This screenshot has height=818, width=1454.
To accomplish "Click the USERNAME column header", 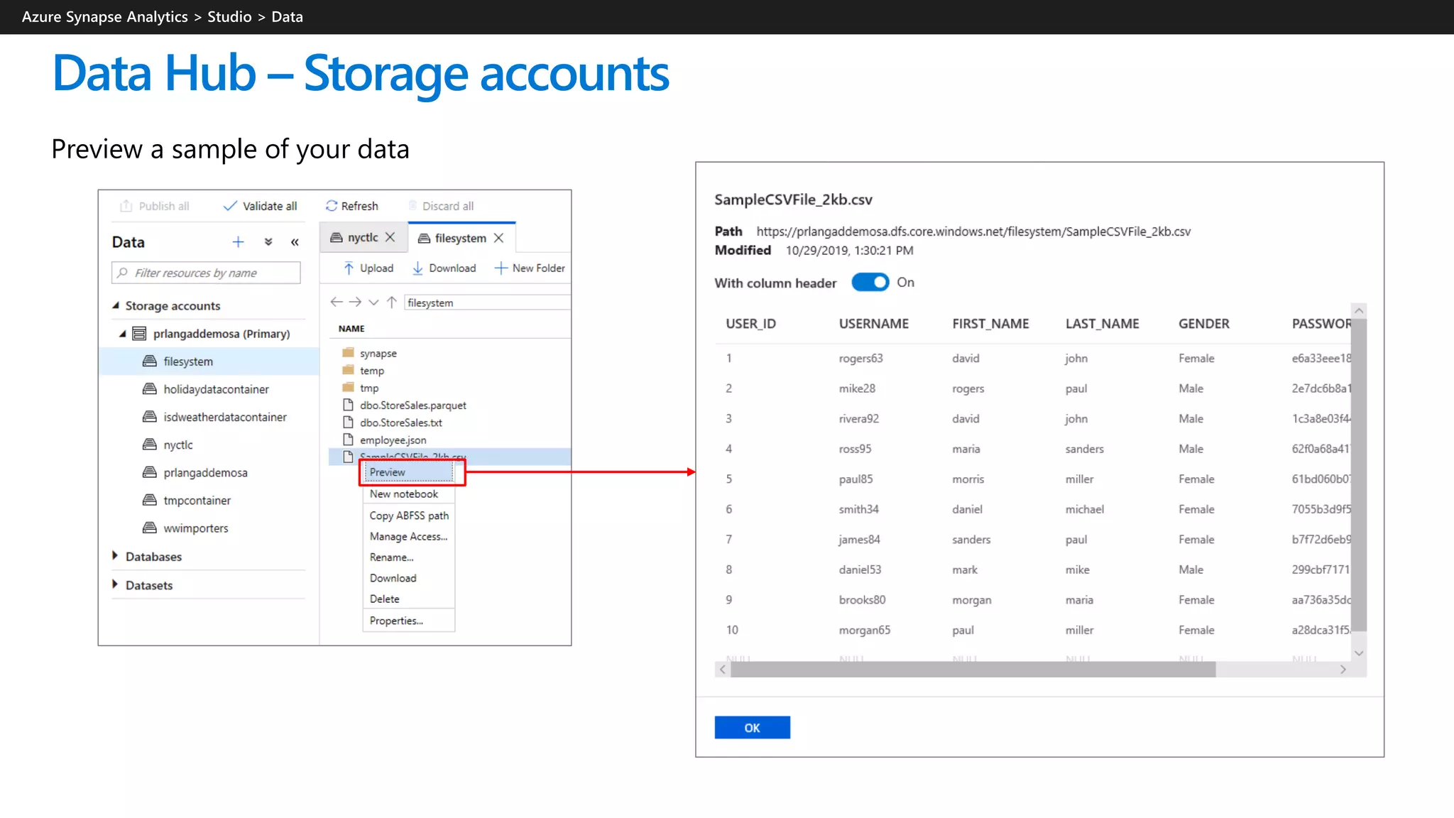I will click(873, 324).
